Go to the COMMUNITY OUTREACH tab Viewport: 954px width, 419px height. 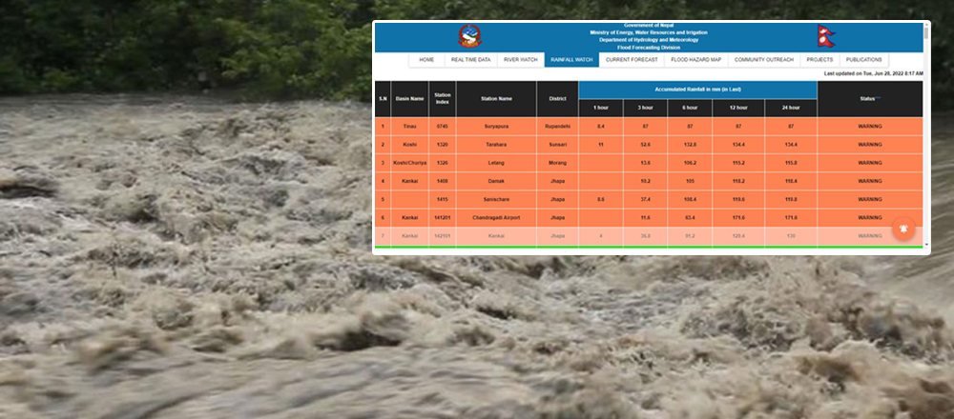(x=763, y=60)
